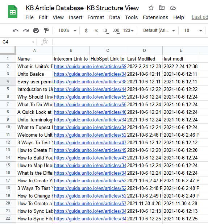Star the KB Article Database document
The width and height of the screenshot is (208, 224).
(151, 8)
